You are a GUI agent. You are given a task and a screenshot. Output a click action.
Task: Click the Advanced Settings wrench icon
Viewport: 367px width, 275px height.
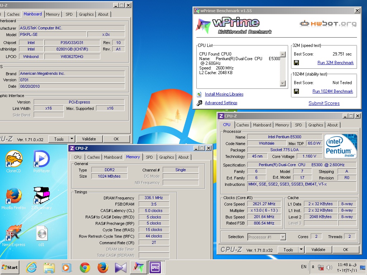click(199, 103)
